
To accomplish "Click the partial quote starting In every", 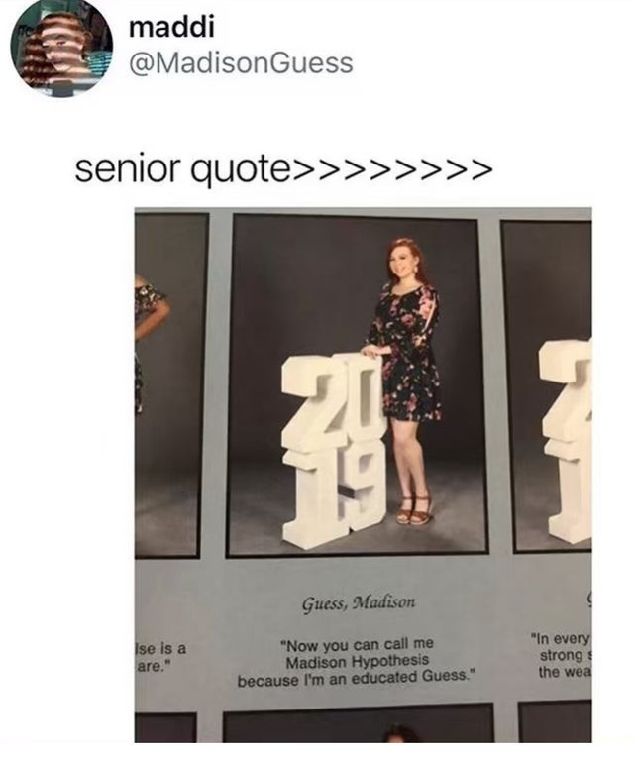I will click(562, 654).
